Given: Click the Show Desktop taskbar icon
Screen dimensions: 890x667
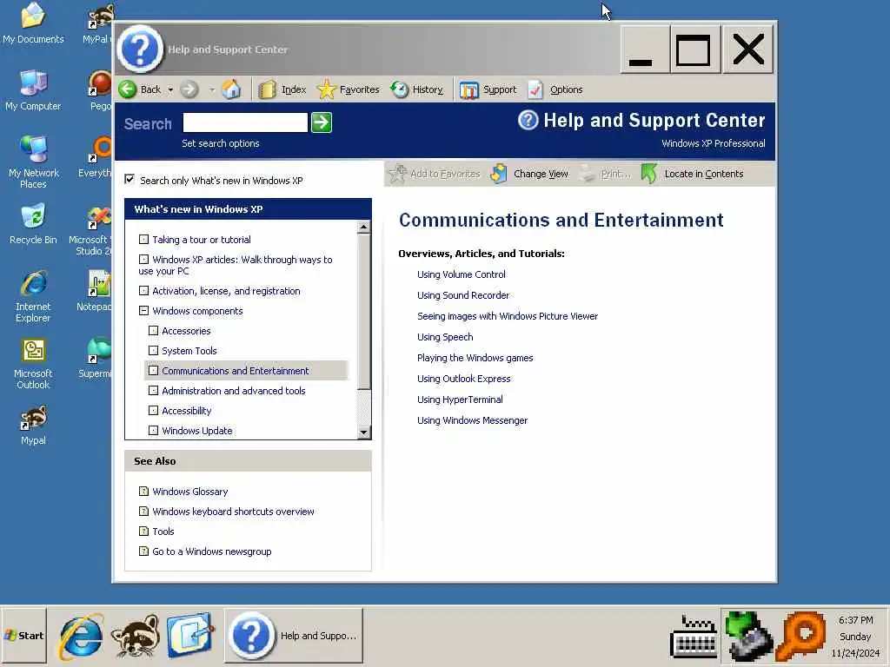Looking at the screenshot, I should pyautogui.click(x=189, y=636).
